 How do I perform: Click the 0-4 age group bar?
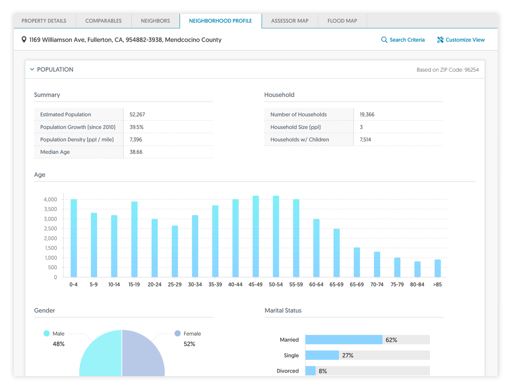(74, 239)
